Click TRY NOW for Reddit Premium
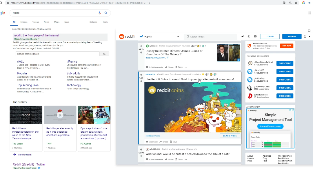This screenshot has height=169, width=313. 287,46
